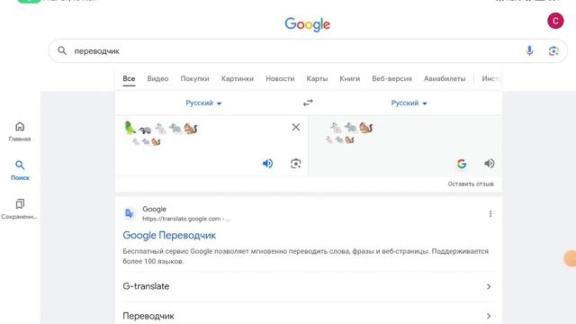
Task: Switch to the Видео tab
Action: coord(157,78)
